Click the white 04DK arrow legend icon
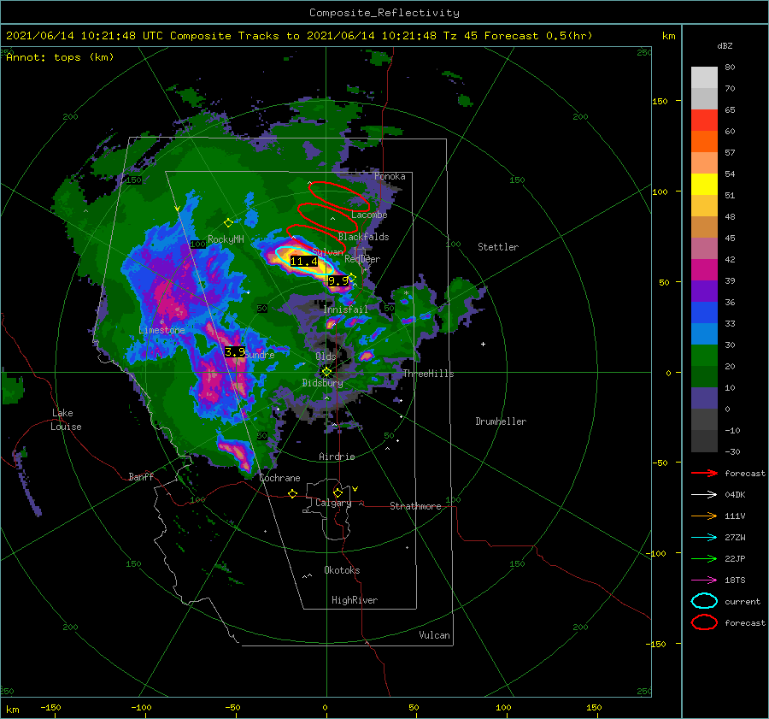 click(704, 494)
